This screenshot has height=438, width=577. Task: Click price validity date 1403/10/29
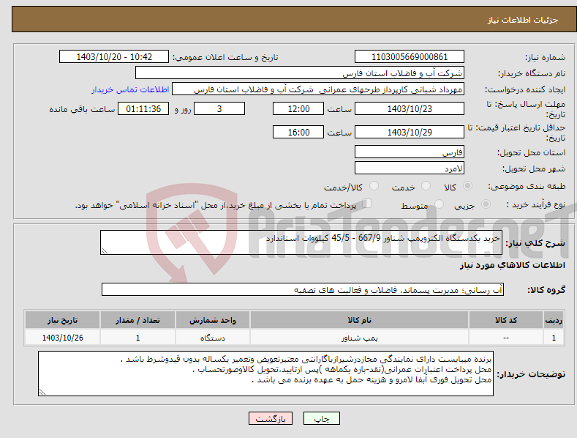410,132
